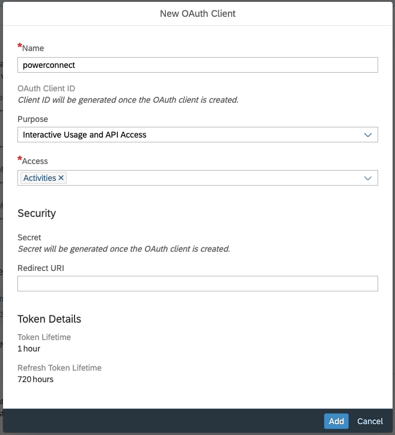This screenshot has height=435, width=395.
Task: Click the Access field chevron arrow
Action: 368,178
